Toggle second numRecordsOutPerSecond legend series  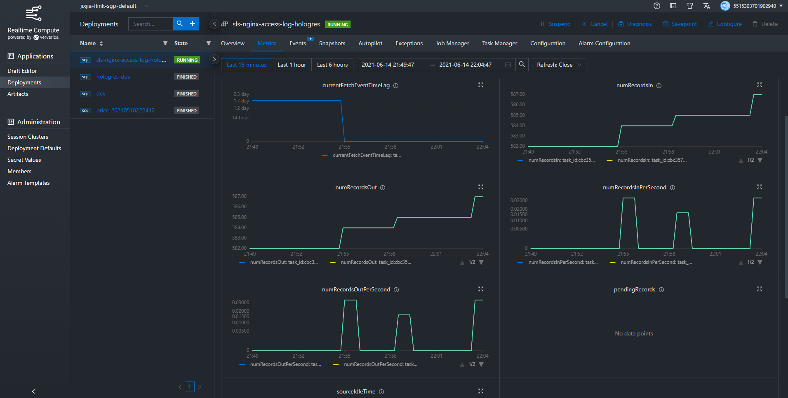pyautogui.click(x=375, y=364)
